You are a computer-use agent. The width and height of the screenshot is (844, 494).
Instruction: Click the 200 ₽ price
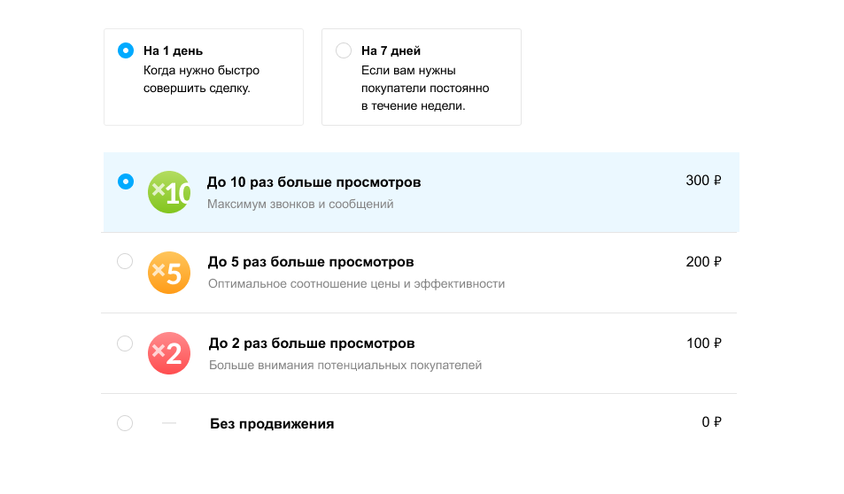pos(703,262)
